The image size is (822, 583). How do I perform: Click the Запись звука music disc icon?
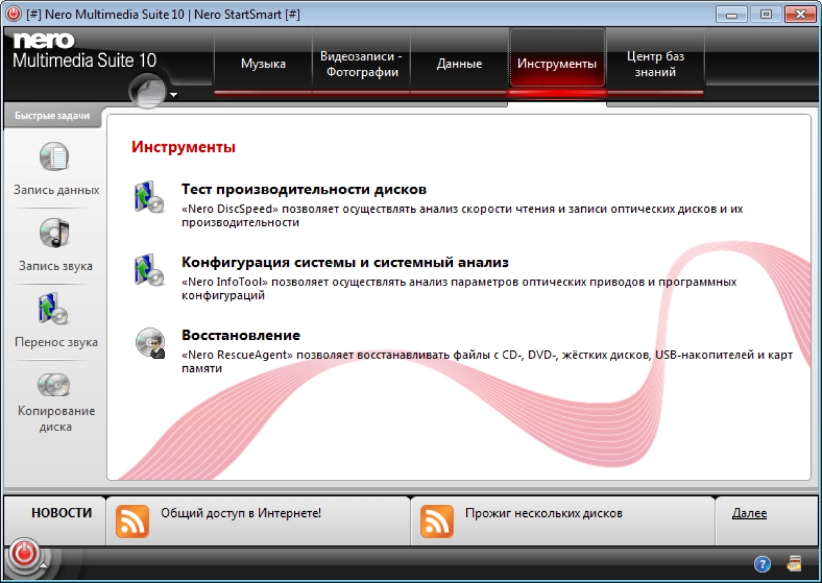[55, 233]
